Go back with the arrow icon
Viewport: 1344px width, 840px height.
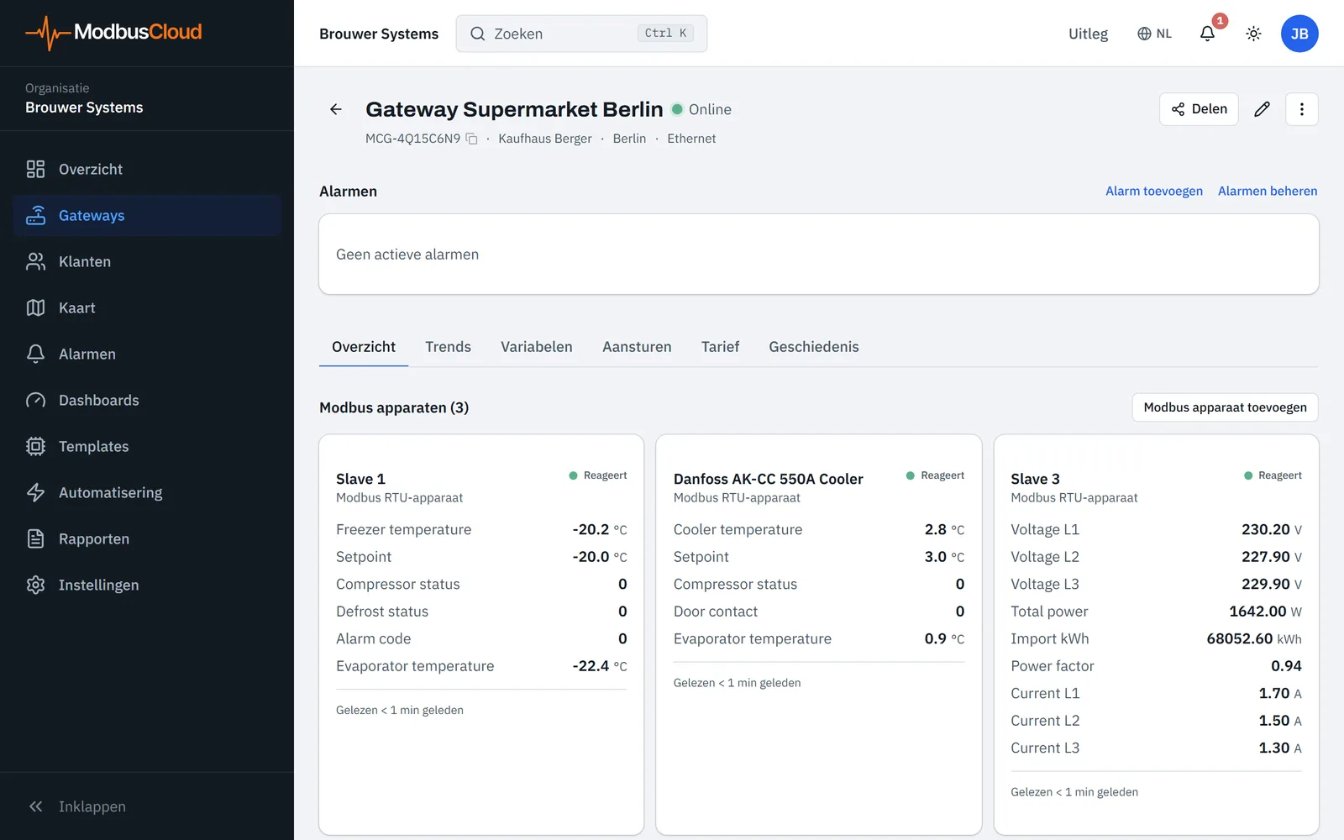[x=336, y=109]
